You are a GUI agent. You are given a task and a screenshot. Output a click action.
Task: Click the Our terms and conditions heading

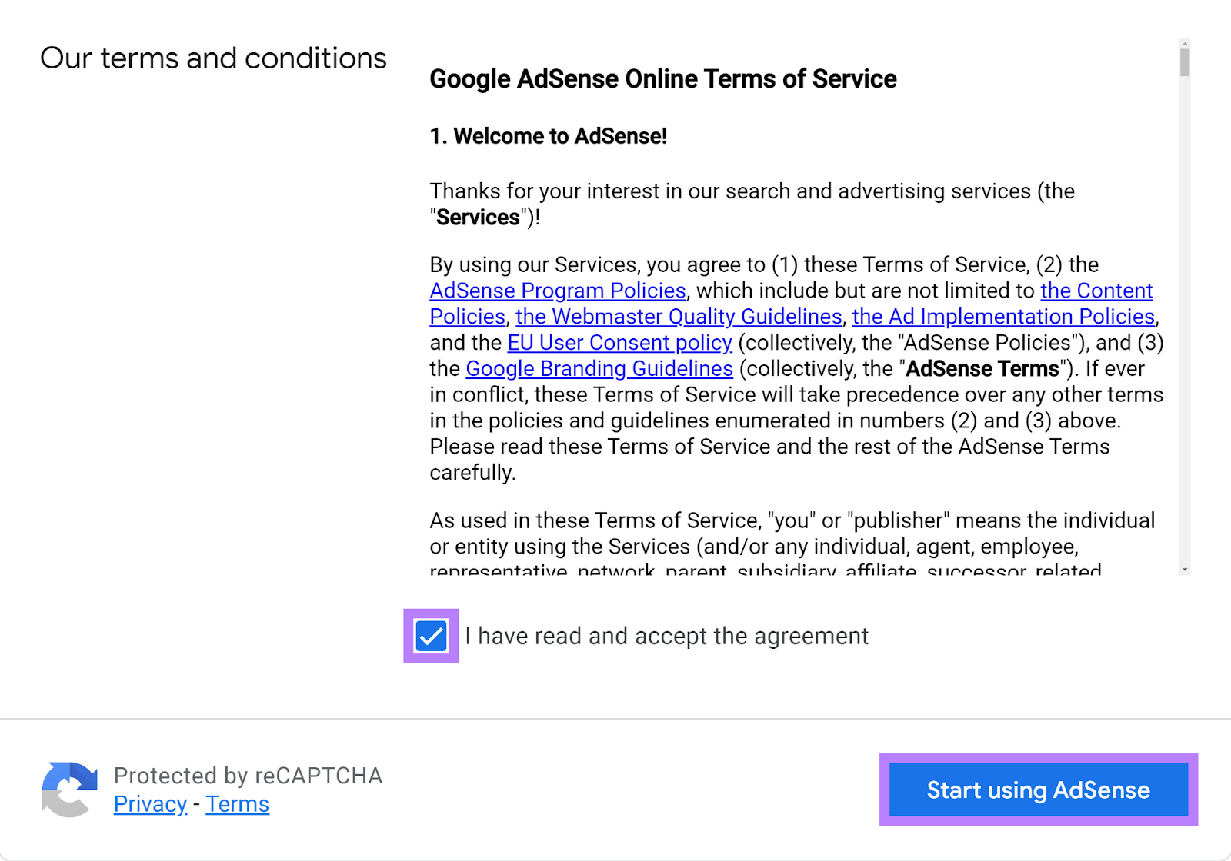213,58
